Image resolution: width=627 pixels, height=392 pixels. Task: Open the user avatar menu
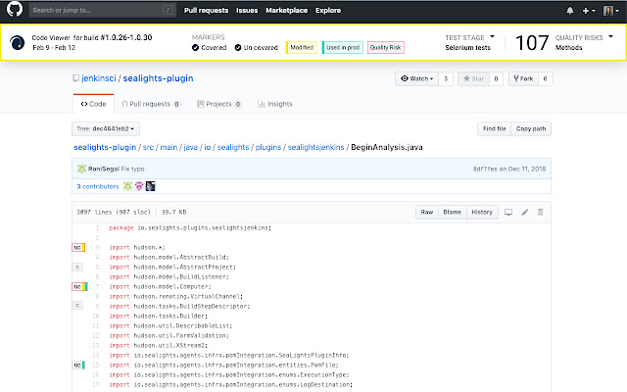click(x=610, y=11)
